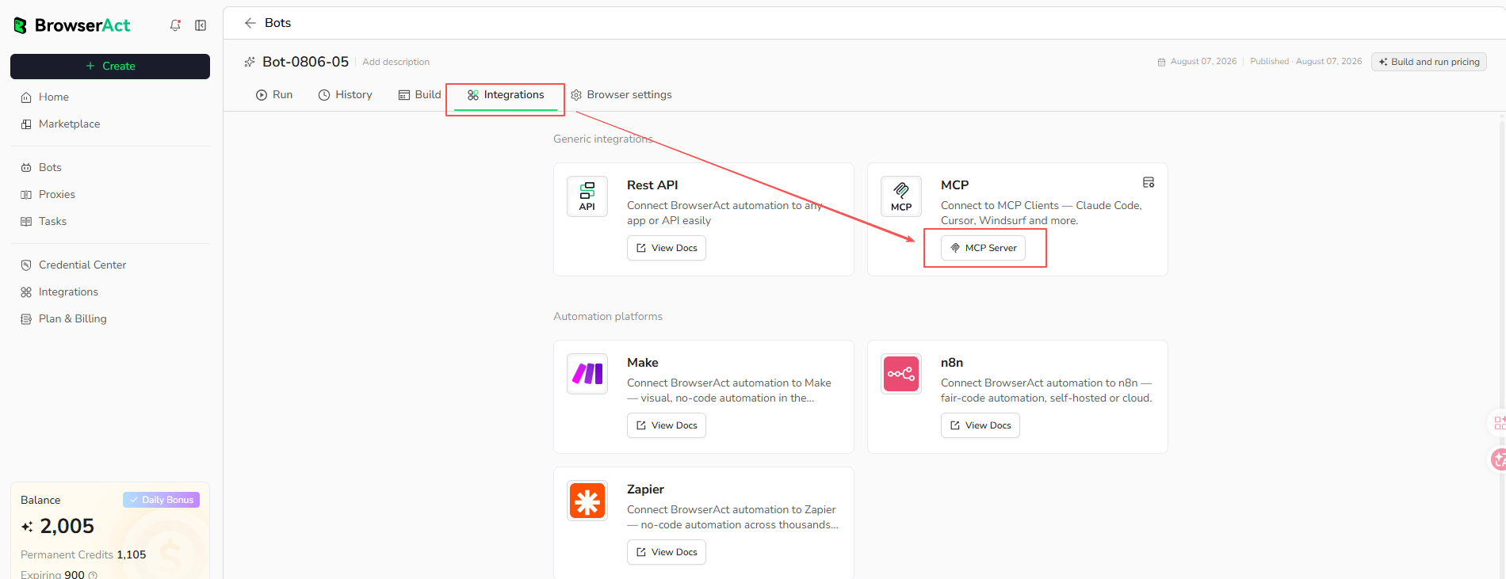Click the n8n logo icon
The width and height of the screenshot is (1506, 579).
click(901, 374)
